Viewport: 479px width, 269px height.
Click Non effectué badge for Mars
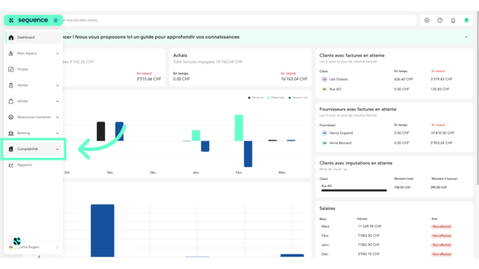[x=441, y=227]
